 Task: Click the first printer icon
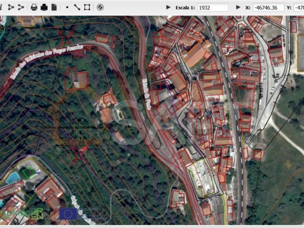[x=34, y=7]
